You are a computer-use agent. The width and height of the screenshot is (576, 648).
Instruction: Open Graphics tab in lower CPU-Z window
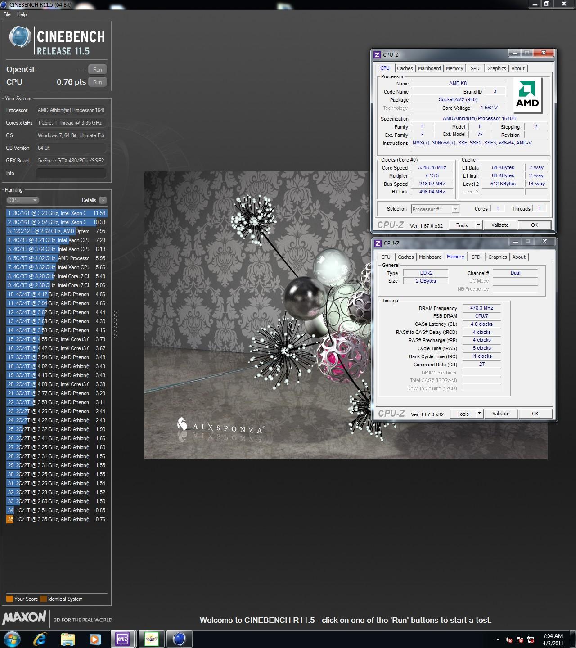[x=498, y=257]
